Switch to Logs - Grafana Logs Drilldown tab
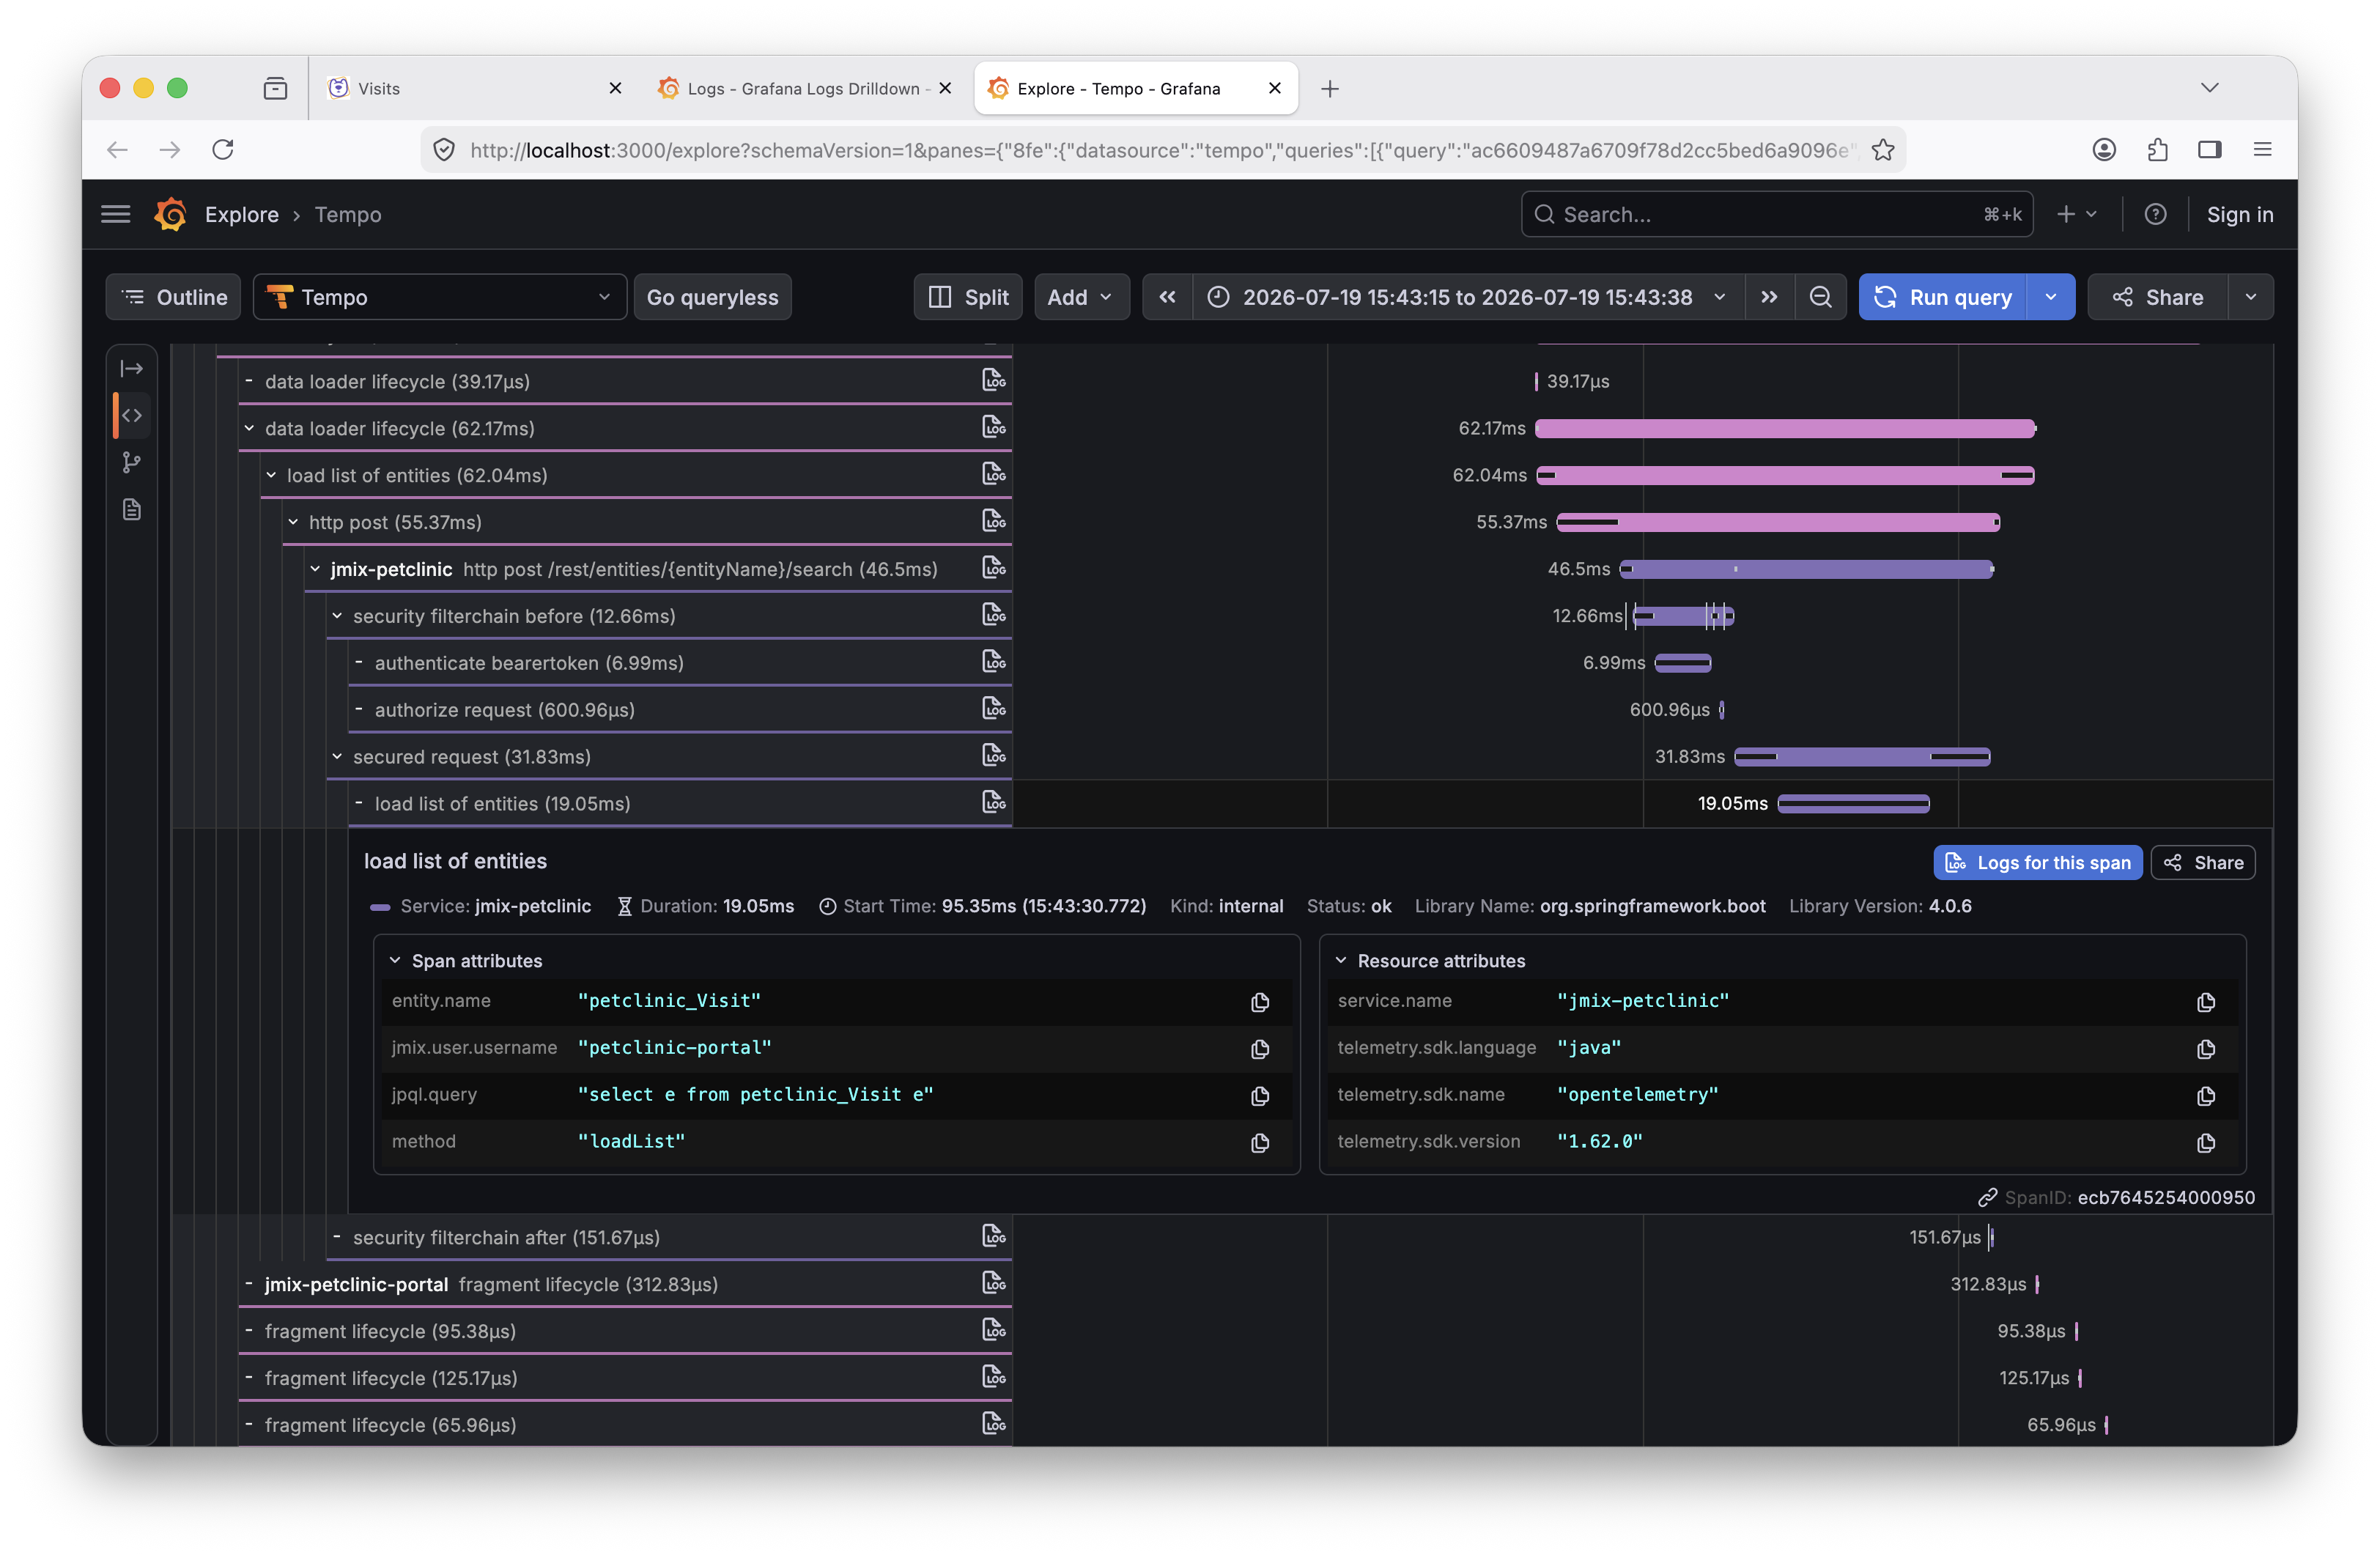Screen dimensions: 2380x1555 (804, 88)
